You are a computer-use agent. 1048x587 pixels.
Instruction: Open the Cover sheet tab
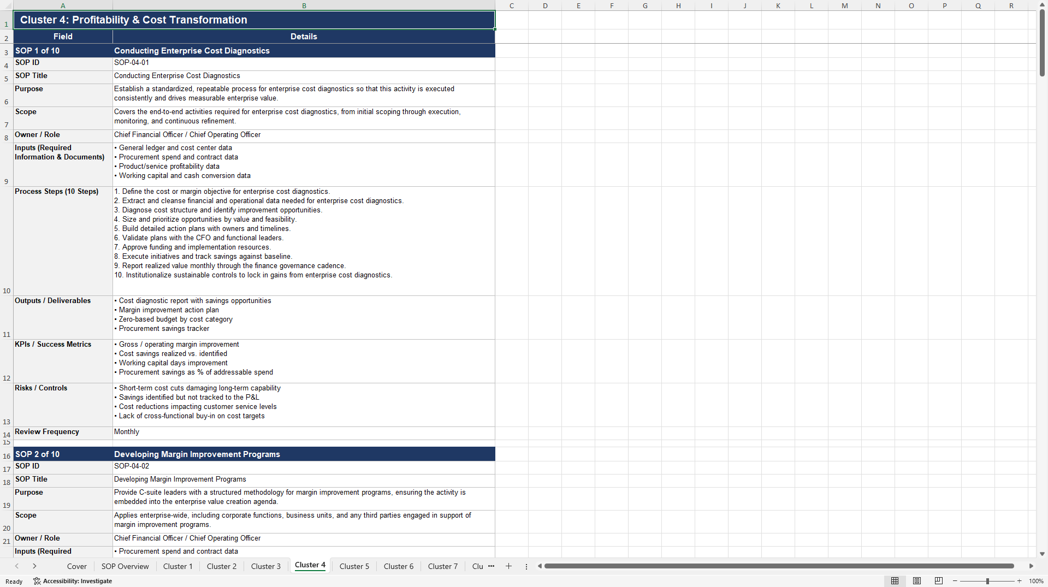click(x=77, y=566)
